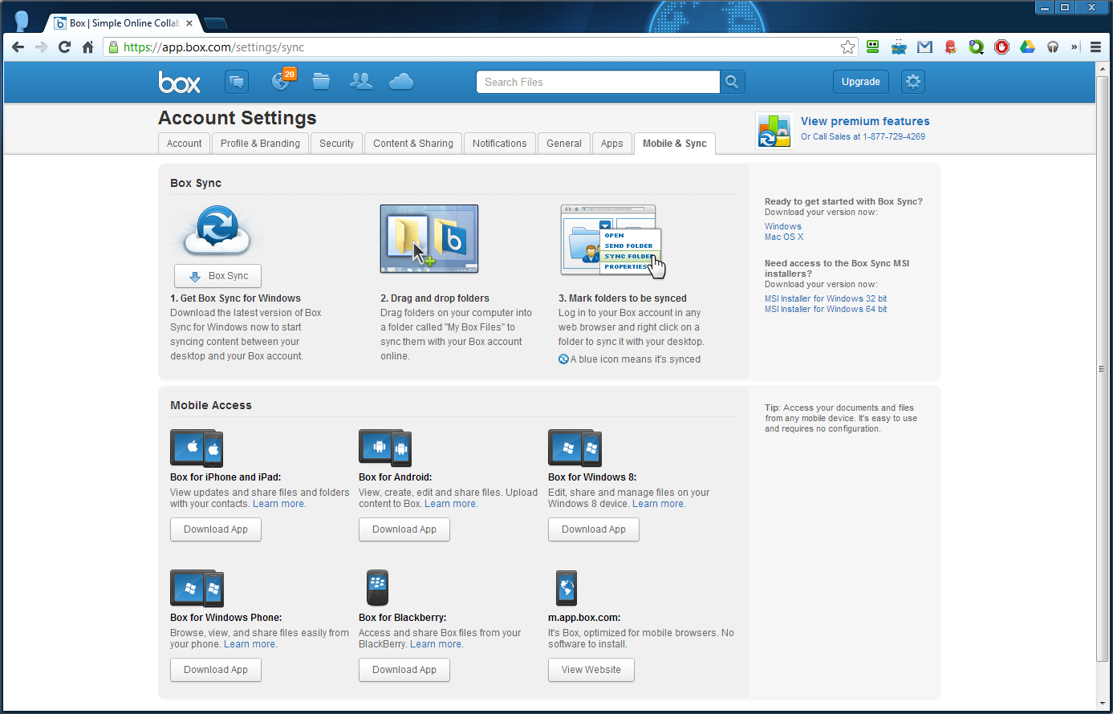Click the Mac OS X download link

coord(784,237)
